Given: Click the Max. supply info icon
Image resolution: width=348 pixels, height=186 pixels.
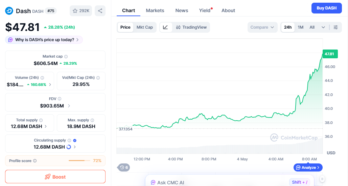Looking at the screenshot, I should (x=92, y=120).
